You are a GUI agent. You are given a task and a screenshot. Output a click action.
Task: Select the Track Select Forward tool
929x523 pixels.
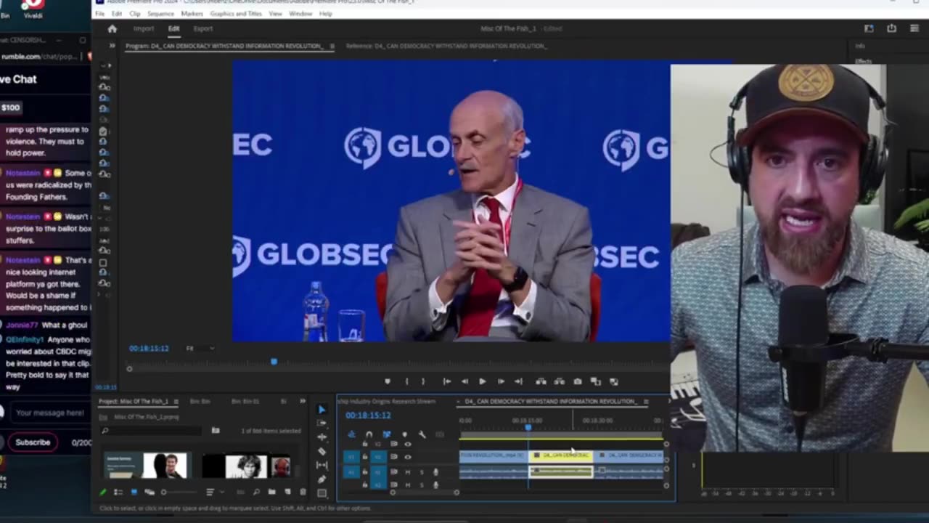322,423
